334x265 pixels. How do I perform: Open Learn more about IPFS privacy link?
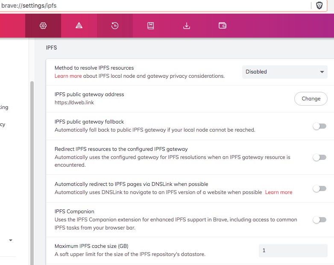pyautogui.click(x=68, y=76)
